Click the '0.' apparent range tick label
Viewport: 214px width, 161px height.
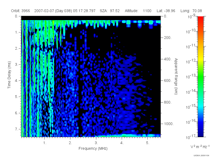coord(166,16)
